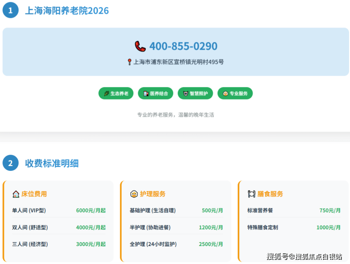Call phone number 400-855-0290
The width and height of the screenshot is (350, 264).
pos(183,46)
